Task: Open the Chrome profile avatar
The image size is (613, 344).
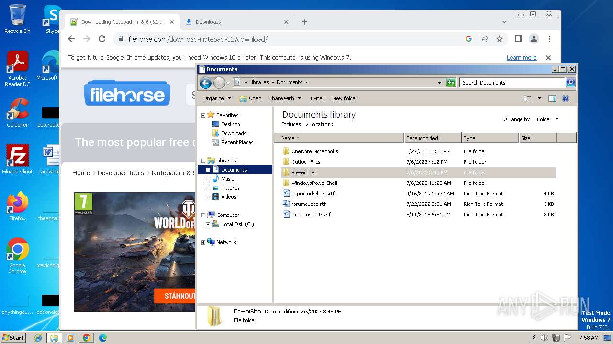Action: pyautogui.click(x=534, y=39)
